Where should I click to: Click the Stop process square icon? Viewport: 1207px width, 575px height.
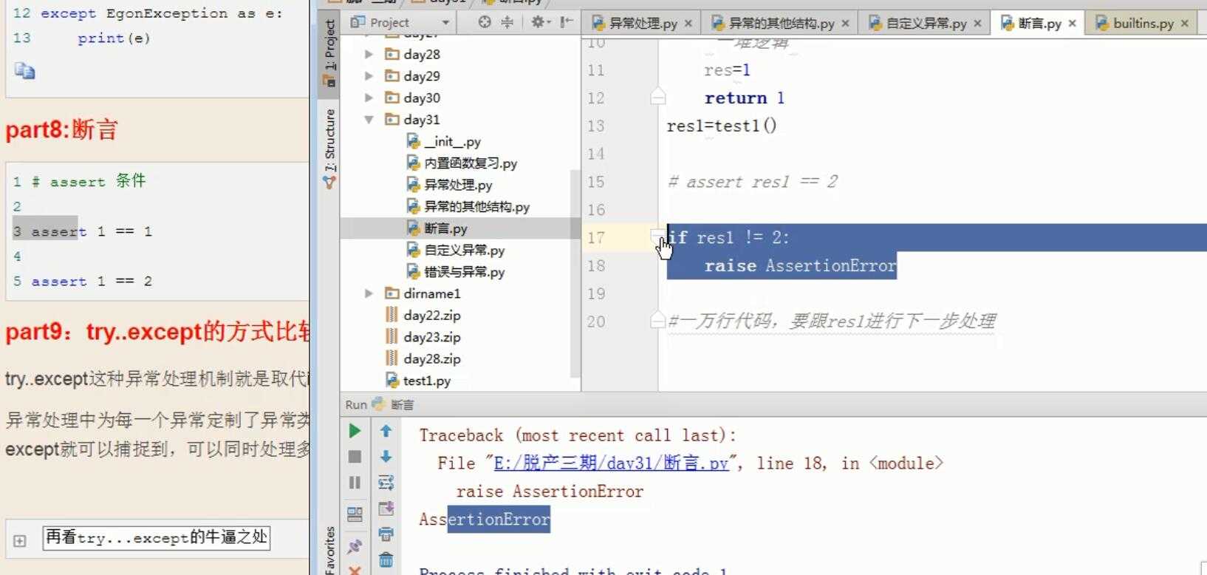pyautogui.click(x=355, y=457)
